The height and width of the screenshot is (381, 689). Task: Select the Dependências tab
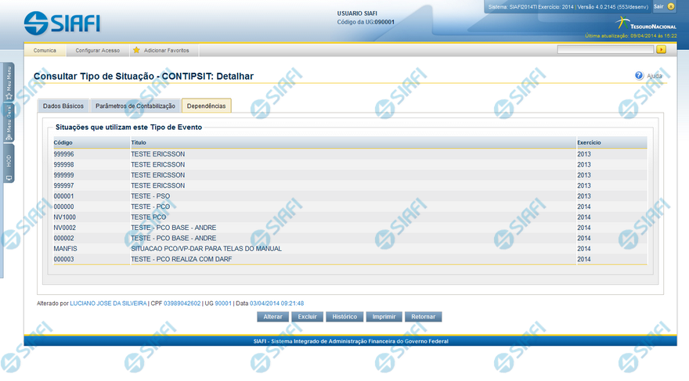[x=206, y=106]
